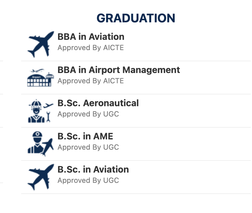Open the BBA in Aviation course

[x=91, y=37]
